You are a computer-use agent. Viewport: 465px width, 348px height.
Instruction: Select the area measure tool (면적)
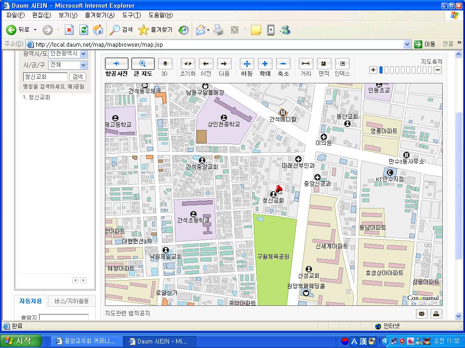[x=324, y=64]
